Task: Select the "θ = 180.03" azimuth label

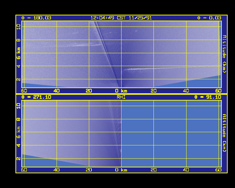Action: point(36,18)
